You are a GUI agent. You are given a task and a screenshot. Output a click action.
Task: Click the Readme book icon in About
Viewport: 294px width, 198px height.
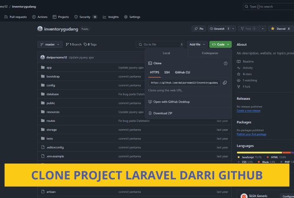click(x=238, y=61)
